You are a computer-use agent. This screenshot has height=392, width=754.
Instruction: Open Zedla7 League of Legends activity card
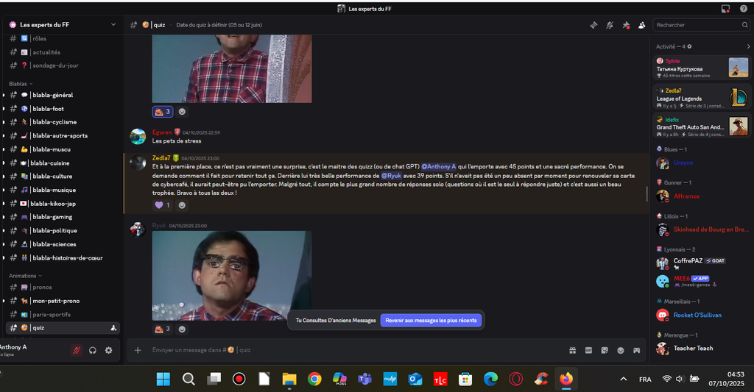click(x=702, y=98)
